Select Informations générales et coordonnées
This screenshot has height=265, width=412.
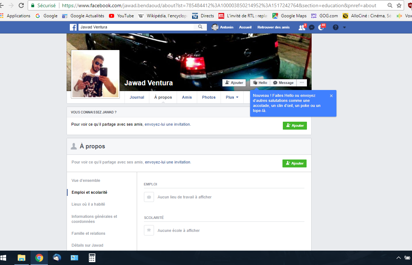pyautogui.click(x=94, y=219)
